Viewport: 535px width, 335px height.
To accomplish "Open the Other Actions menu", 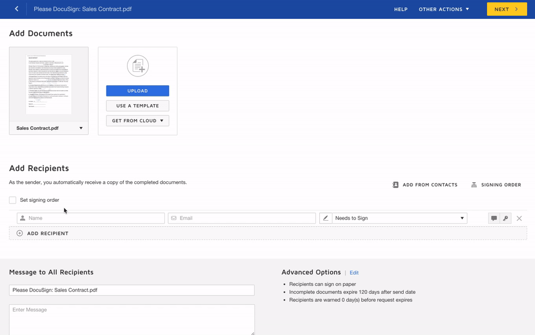I will pyautogui.click(x=444, y=9).
